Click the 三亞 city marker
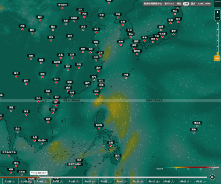The height and width of the screenshot is (184, 221). tap(53, 113)
